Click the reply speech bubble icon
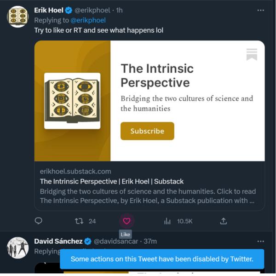 tap(38, 221)
